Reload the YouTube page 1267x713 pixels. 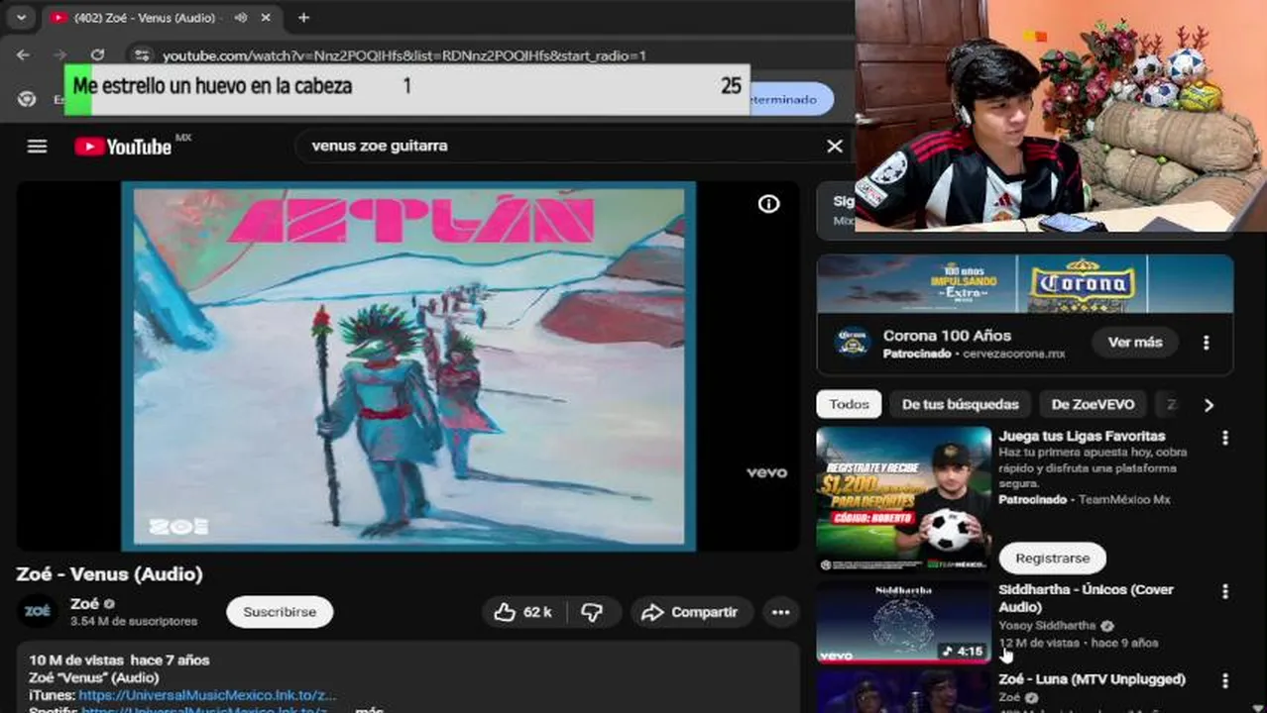point(97,55)
